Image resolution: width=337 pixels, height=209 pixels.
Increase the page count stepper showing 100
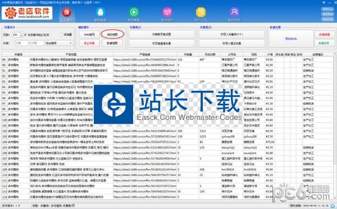[x=21, y=34]
